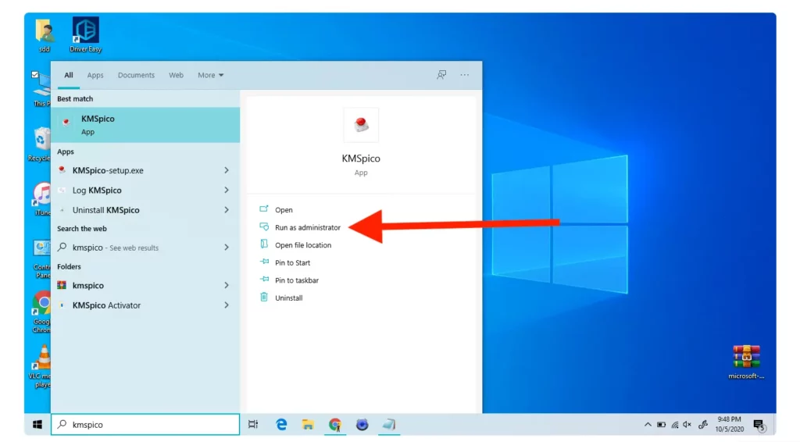Expand the Uninstall KMSpico result arrow
The width and height of the screenshot is (800, 442).
coord(227,210)
